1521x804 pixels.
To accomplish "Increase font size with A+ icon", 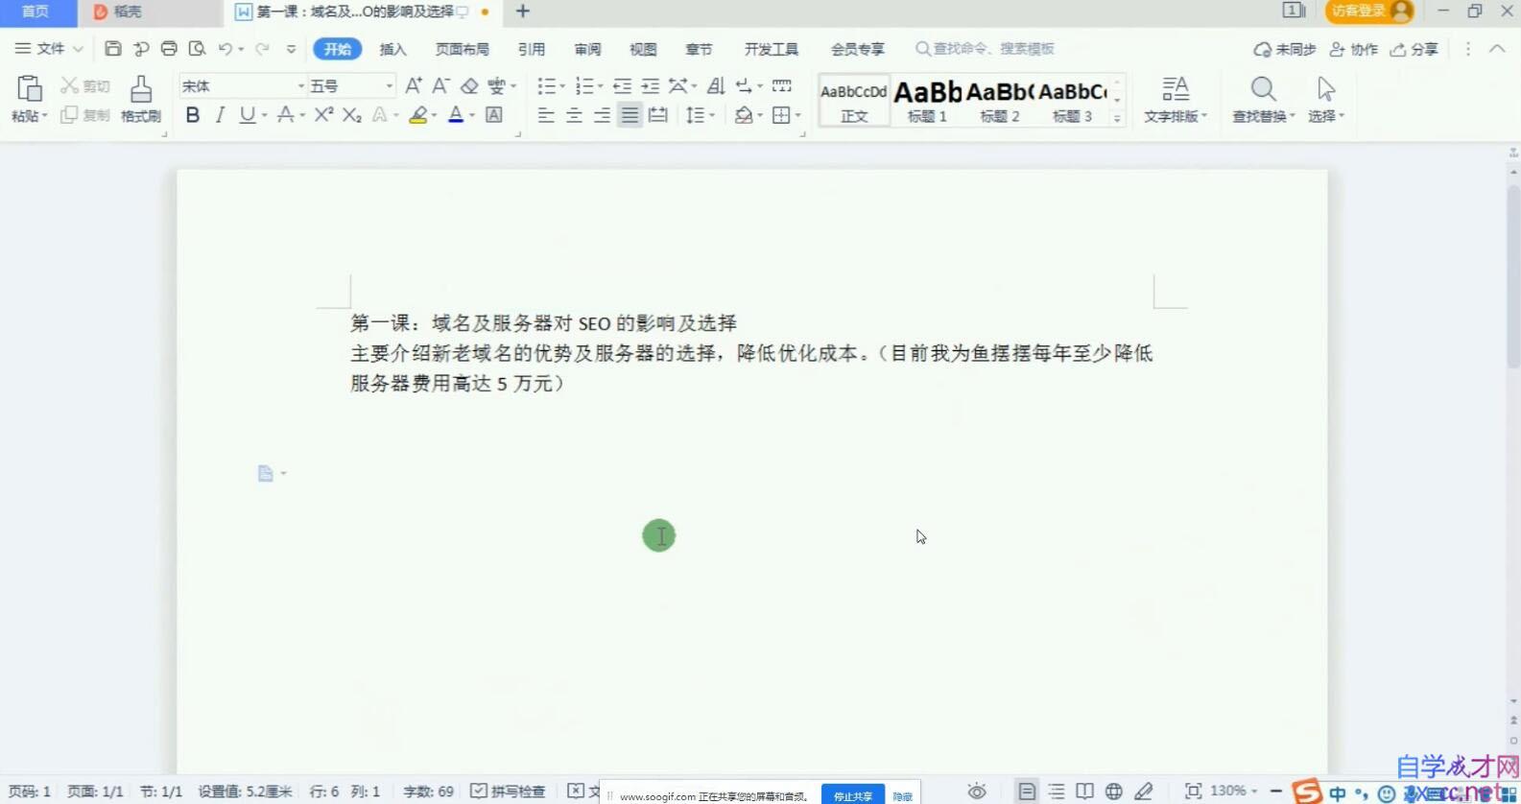I will click(413, 85).
